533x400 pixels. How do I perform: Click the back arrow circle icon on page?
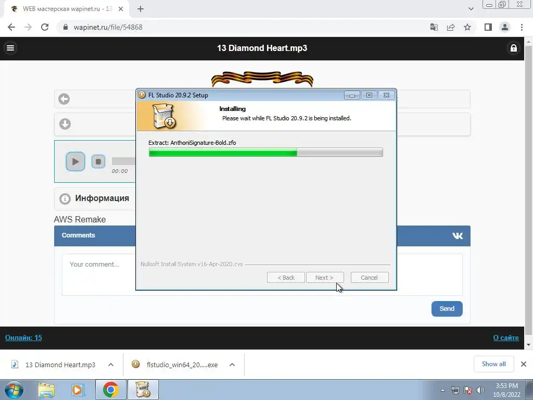click(x=64, y=99)
